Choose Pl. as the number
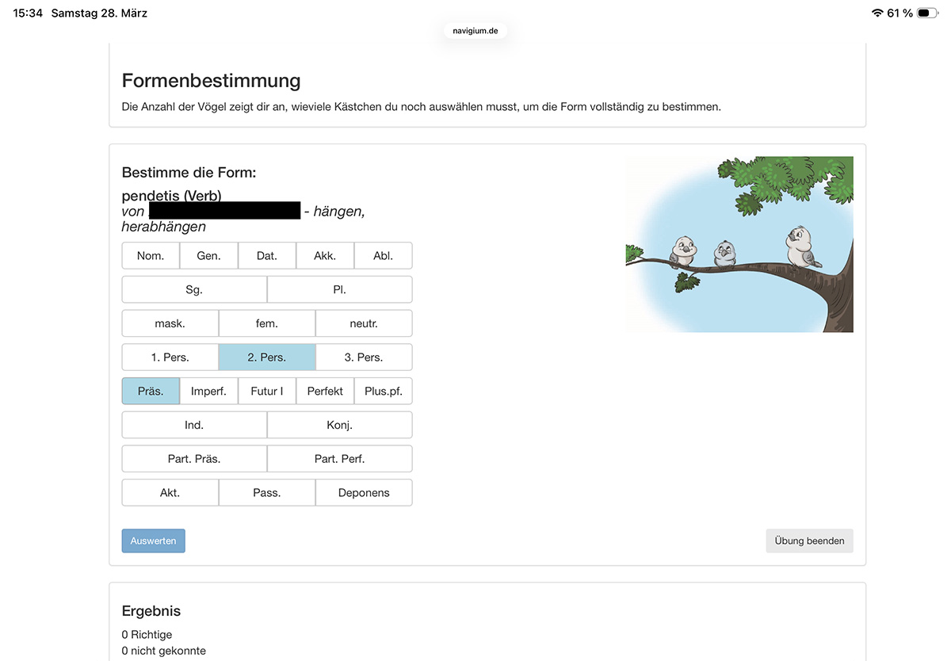The width and height of the screenshot is (951, 661). 339,290
